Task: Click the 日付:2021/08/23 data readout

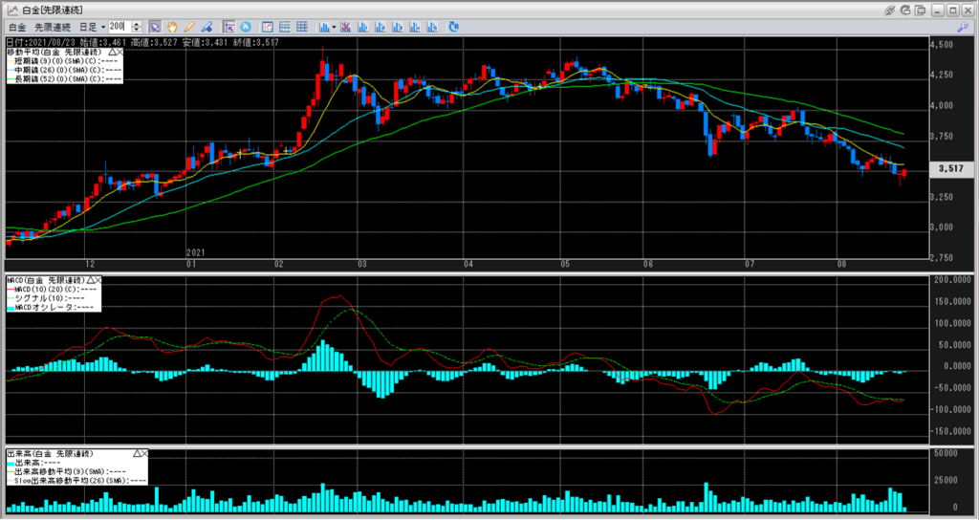Action: tap(40, 42)
